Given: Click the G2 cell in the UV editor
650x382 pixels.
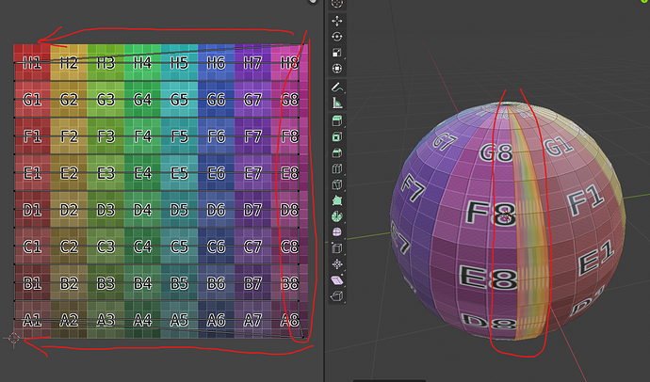Looking at the screenshot, I should click(69, 100).
